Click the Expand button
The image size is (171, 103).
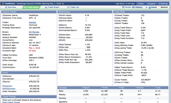(151, 4)
